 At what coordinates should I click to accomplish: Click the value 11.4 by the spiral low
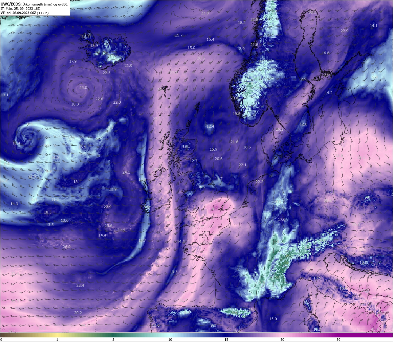click(x=16, y=143)
